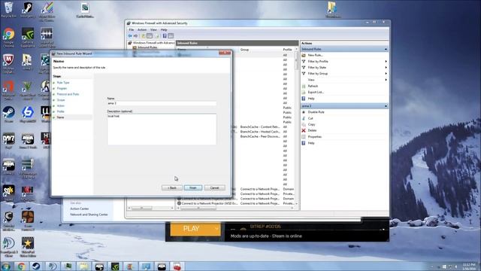The height and width of the screenshot is (271, 481).
Task: Click the rule Name input field
Action: (162, 104)
